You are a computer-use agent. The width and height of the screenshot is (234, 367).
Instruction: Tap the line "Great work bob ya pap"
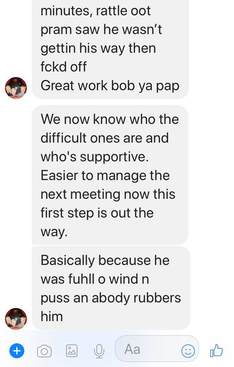pyautogui.click(x=110, y=86)
